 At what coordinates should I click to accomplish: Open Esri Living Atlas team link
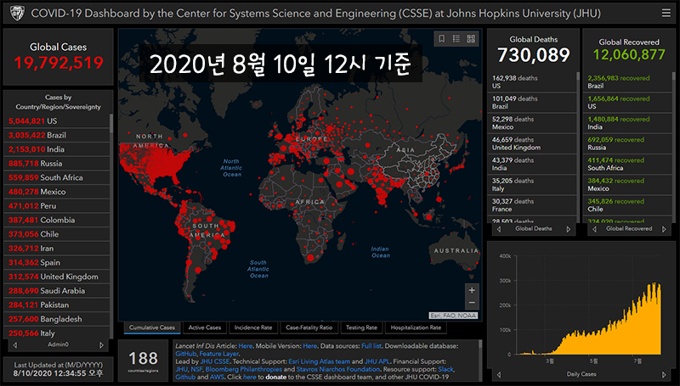[320, 361]
